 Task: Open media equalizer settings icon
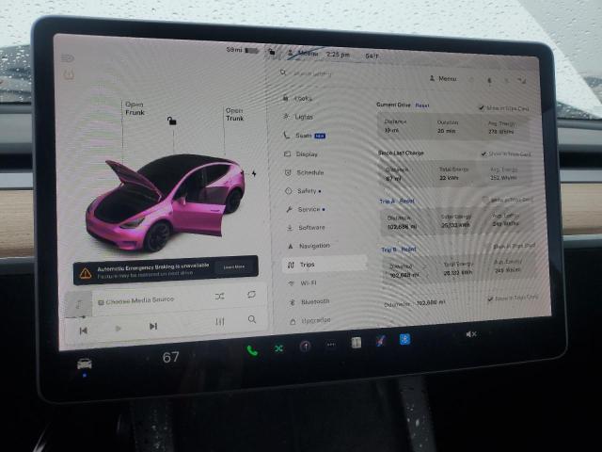pyautogui.click(x=219, y=321)
